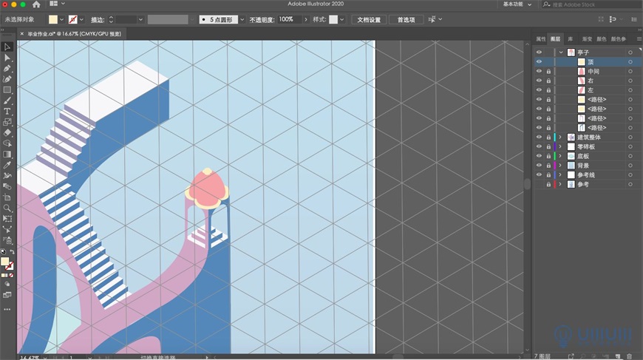
Task: Open the stroke color dropdown arrow
Action: (81, 19)
